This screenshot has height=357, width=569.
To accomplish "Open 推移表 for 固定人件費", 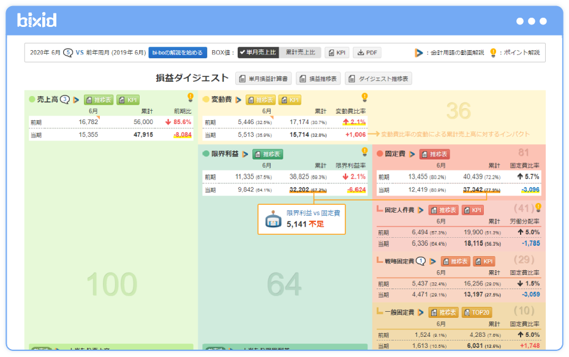I will pos(443,210).
